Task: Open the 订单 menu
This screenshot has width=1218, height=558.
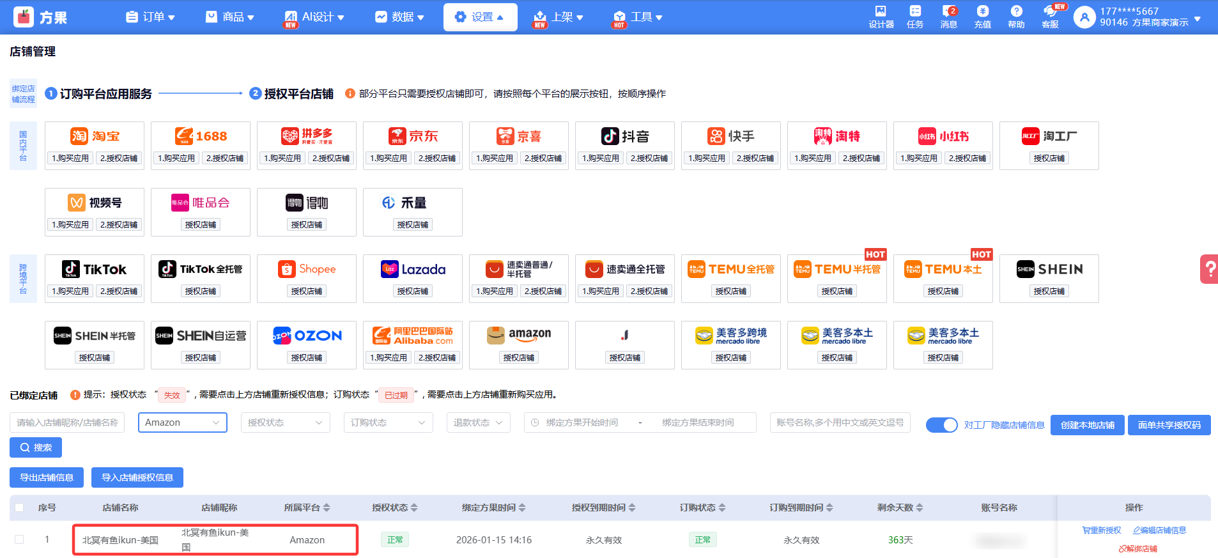Action: tap(151, 17)
